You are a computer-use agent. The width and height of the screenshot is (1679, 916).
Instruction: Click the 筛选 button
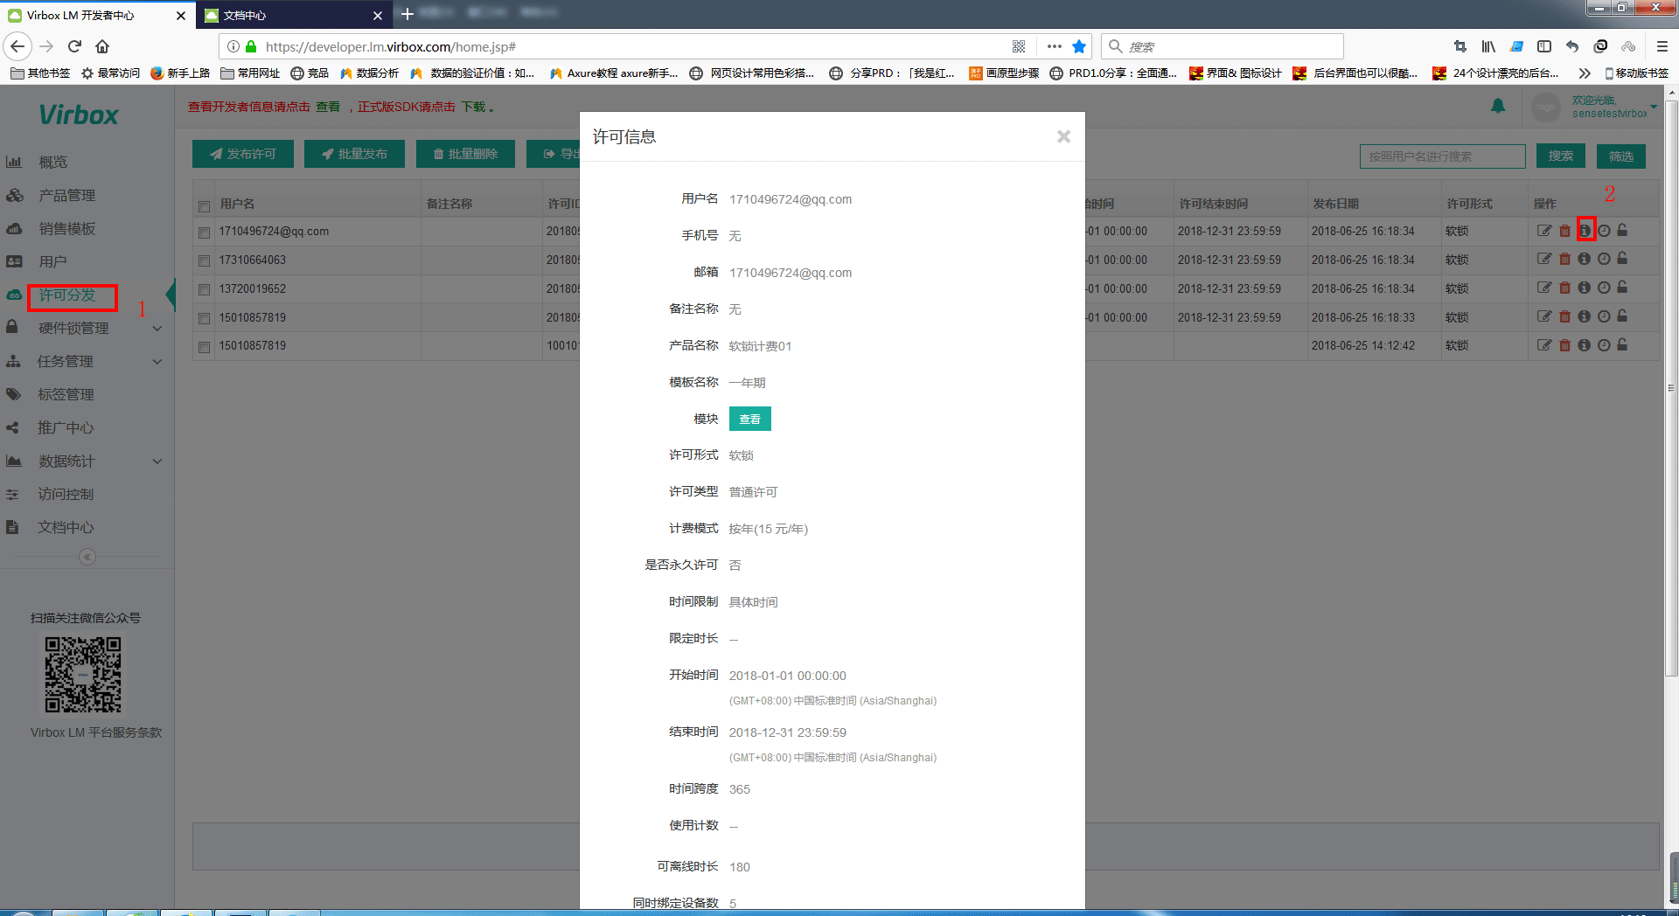click(1621, 156)
